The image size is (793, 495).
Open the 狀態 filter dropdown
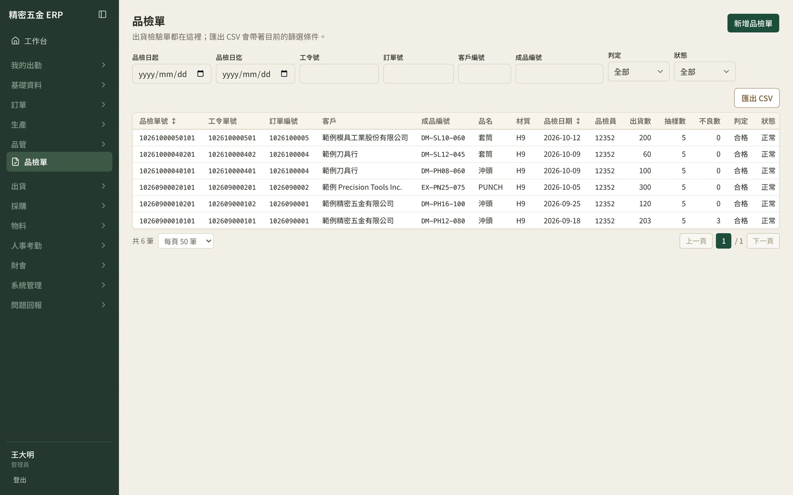pyautogui.click(x=705, y=72)
